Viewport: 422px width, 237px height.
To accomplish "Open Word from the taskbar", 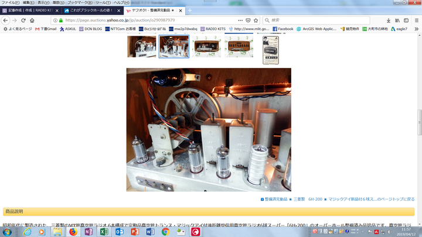I will click(150, 232).
